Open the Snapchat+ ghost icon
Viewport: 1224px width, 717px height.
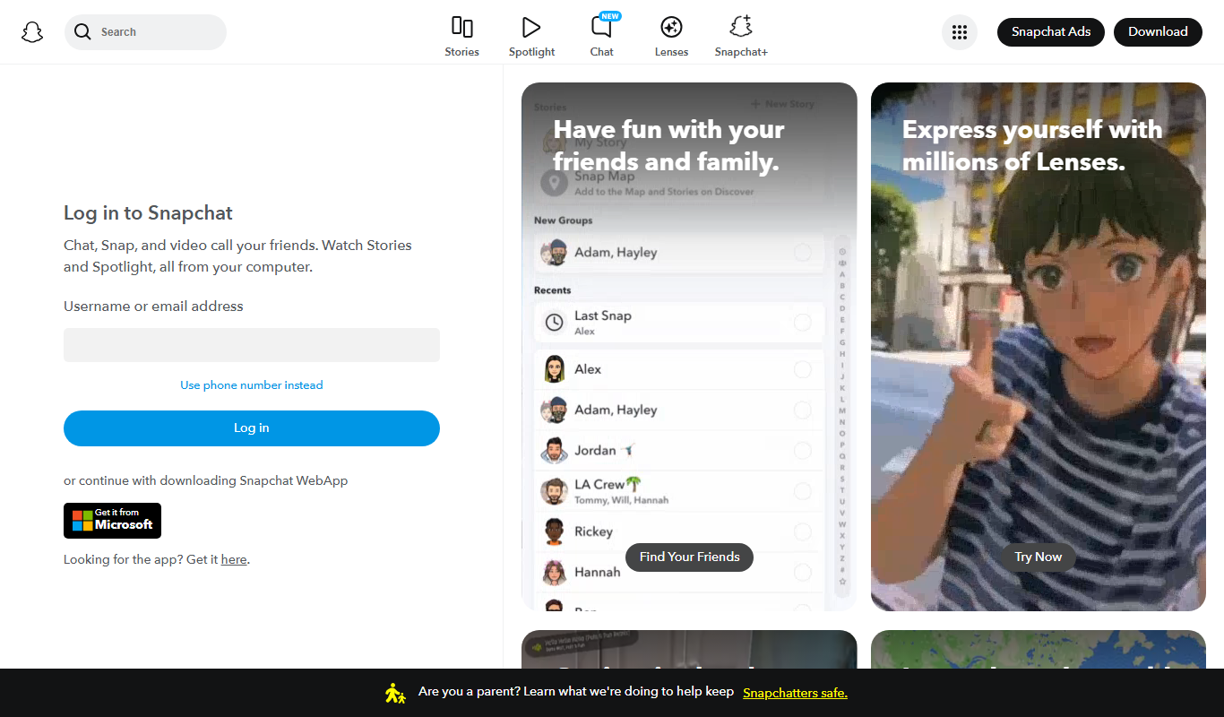(741, 27)
